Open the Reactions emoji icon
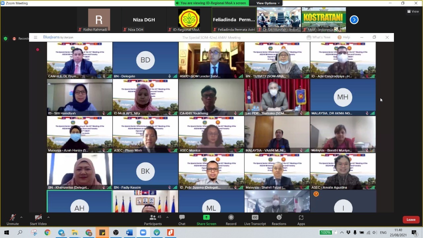Image resolution: width=423 pixels, height=238 pixels. pyautogui.click(x=279, y=218)
